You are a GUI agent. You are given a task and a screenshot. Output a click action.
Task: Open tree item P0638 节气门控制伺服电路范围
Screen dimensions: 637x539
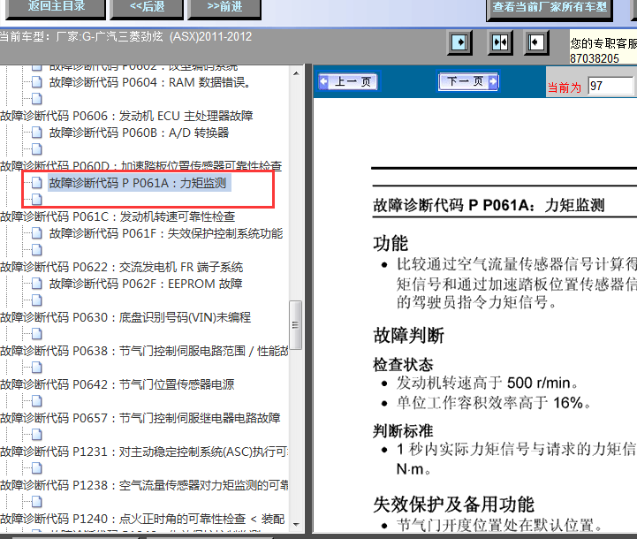[144, 352]
